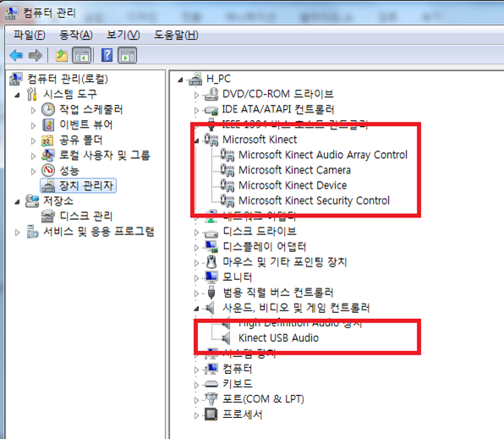Click the Up one level folder icon

coord(62,55)
